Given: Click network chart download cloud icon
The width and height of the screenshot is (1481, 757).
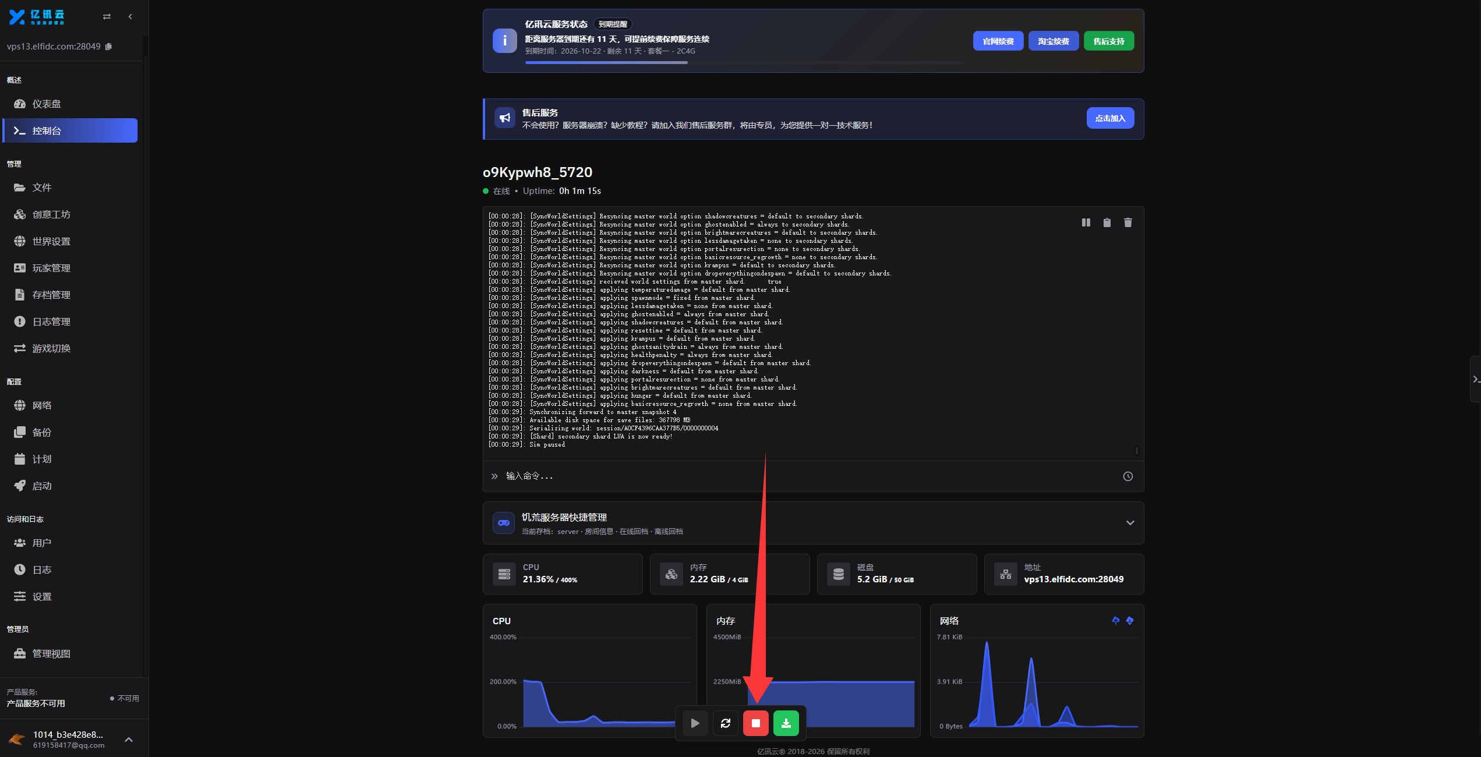Looking at the screenshot, I should (1130, 621).
